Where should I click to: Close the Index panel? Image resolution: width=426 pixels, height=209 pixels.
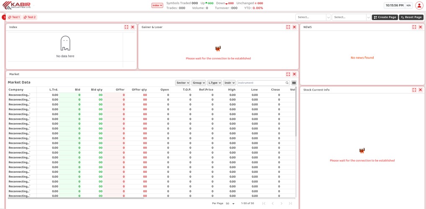[133, 27]
